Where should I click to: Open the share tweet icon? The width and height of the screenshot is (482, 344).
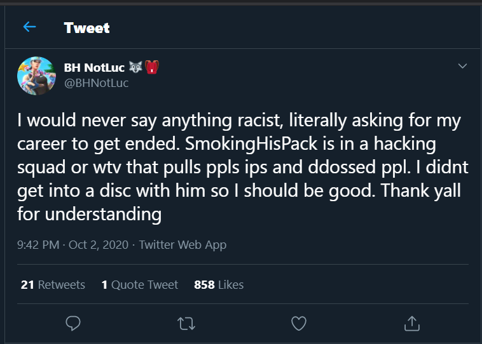[x=411, y=323]
